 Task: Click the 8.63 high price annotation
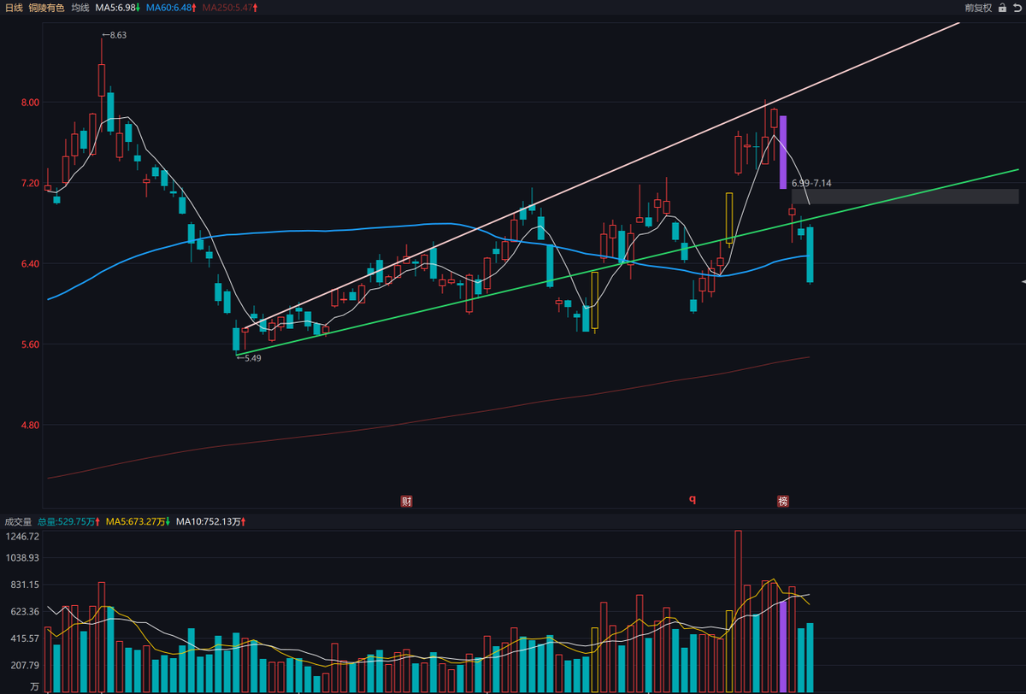[114, 35]
